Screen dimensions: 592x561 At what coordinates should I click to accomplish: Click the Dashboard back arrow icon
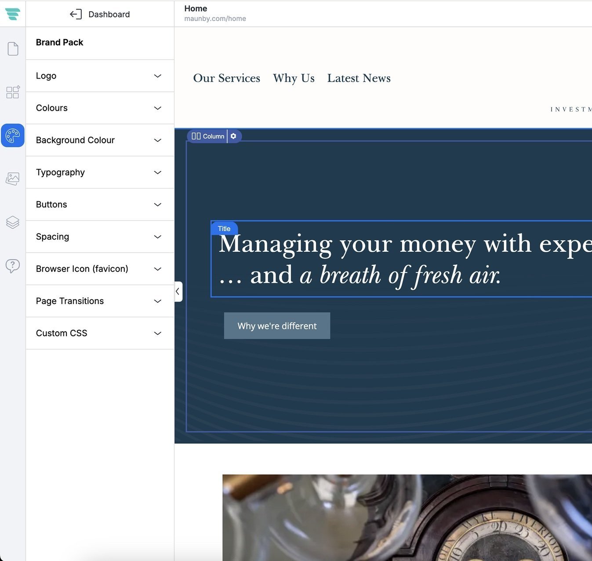76,14
